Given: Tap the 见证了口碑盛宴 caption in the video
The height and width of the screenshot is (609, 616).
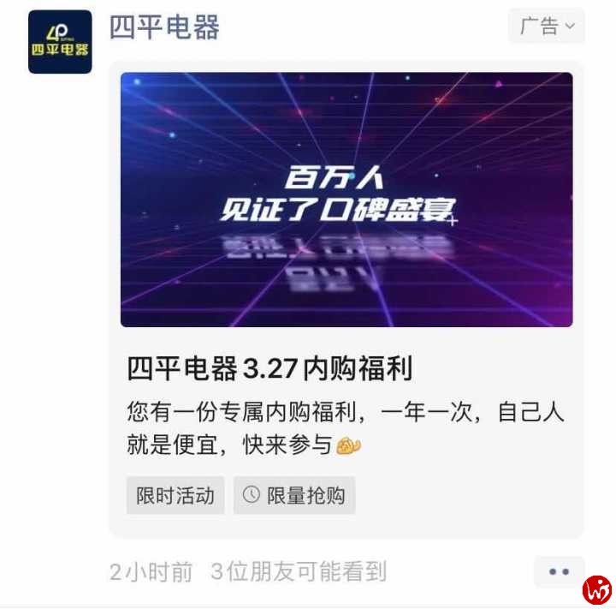Looking at the screenshot, I should tap(338, 209).
